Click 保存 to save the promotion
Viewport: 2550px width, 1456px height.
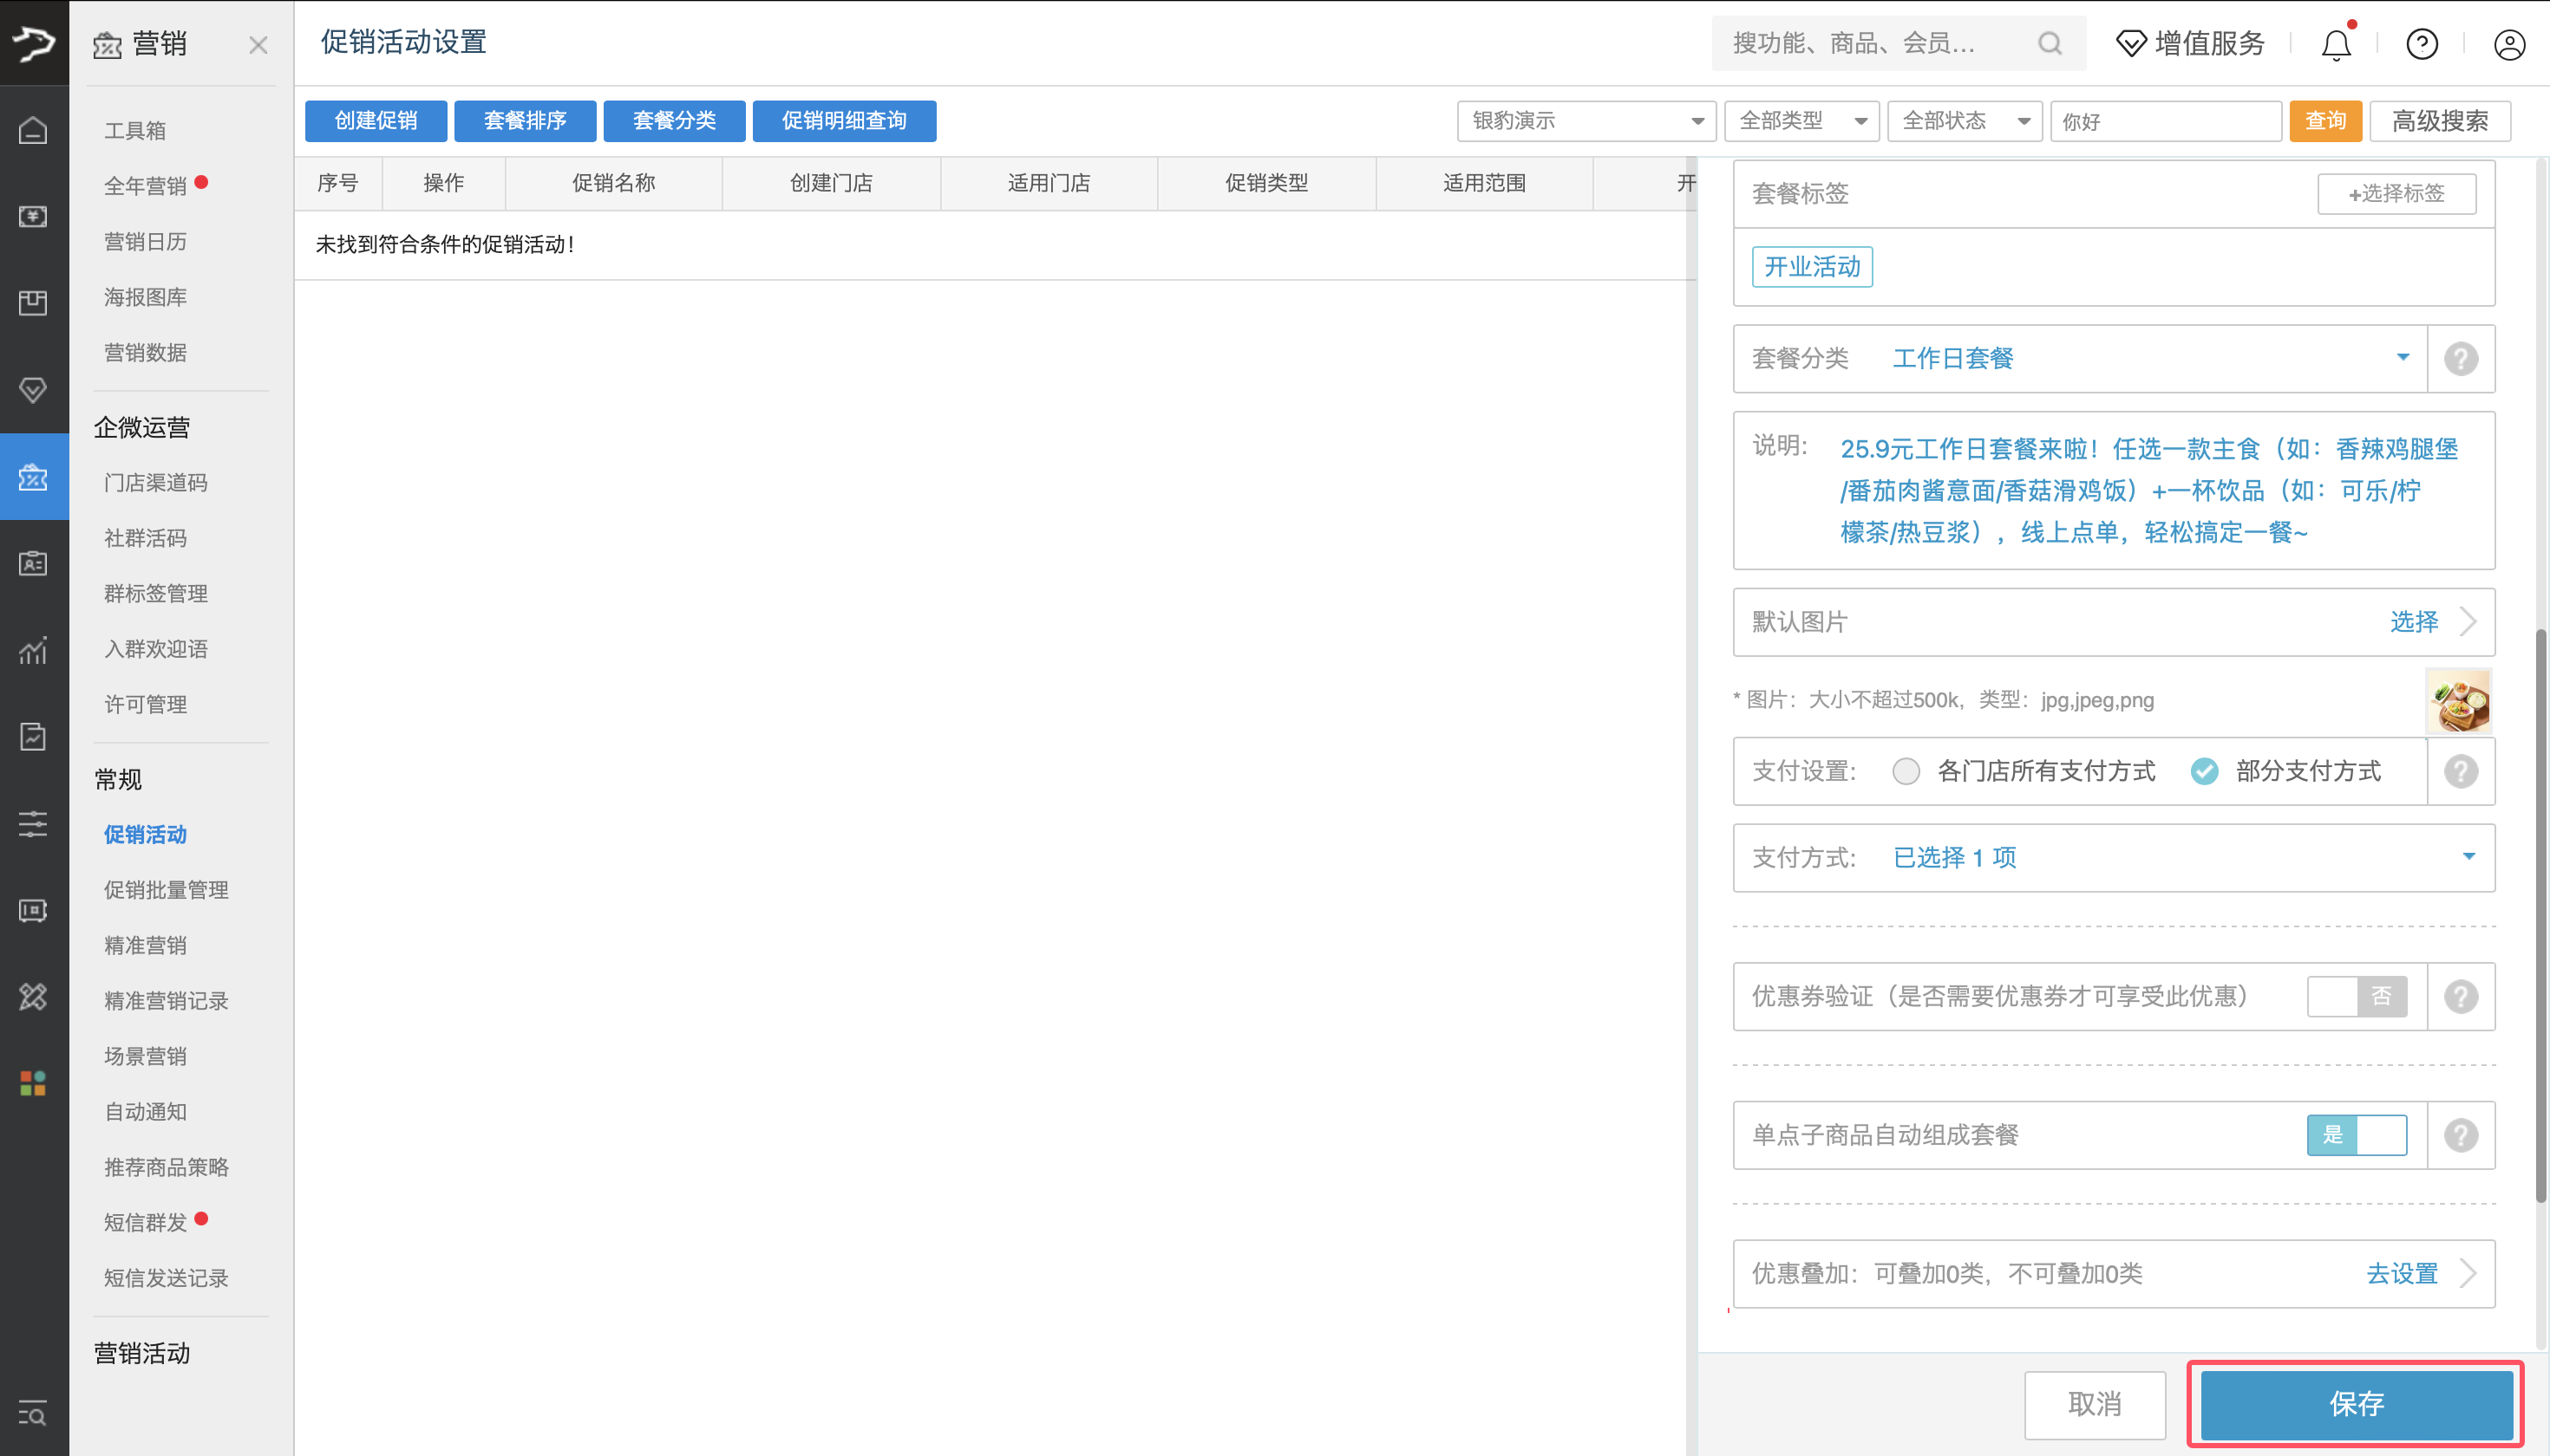click(x=2357, y=1404)
